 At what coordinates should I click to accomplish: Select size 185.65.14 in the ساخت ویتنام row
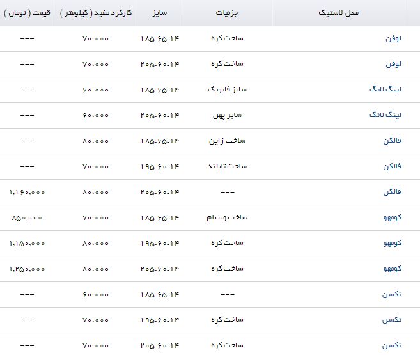click(x=160, y=218)
